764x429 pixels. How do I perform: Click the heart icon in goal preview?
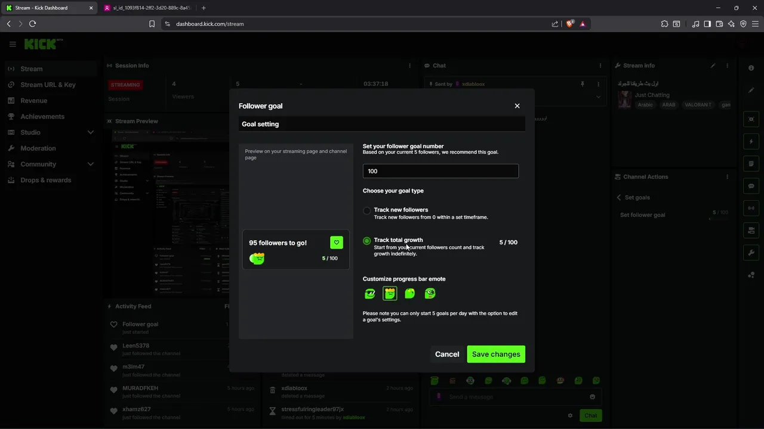click(x=337, y=243)
